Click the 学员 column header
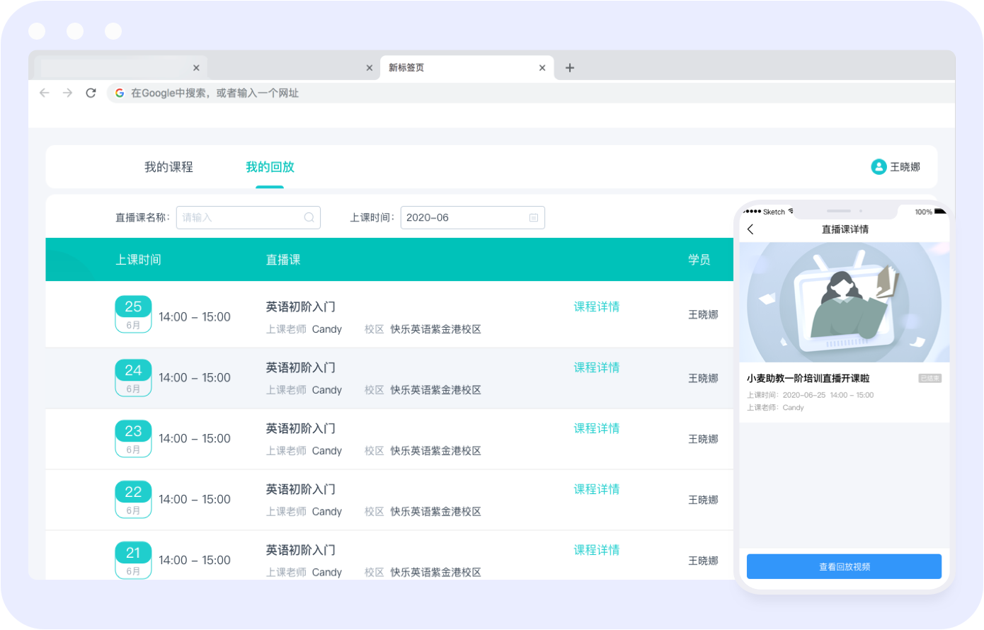 click(x=699, y=260)
